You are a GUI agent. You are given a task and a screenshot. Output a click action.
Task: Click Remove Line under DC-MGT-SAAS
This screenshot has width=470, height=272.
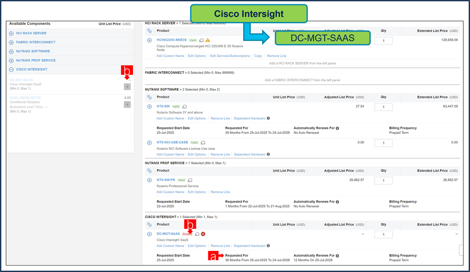pos(220,245)
